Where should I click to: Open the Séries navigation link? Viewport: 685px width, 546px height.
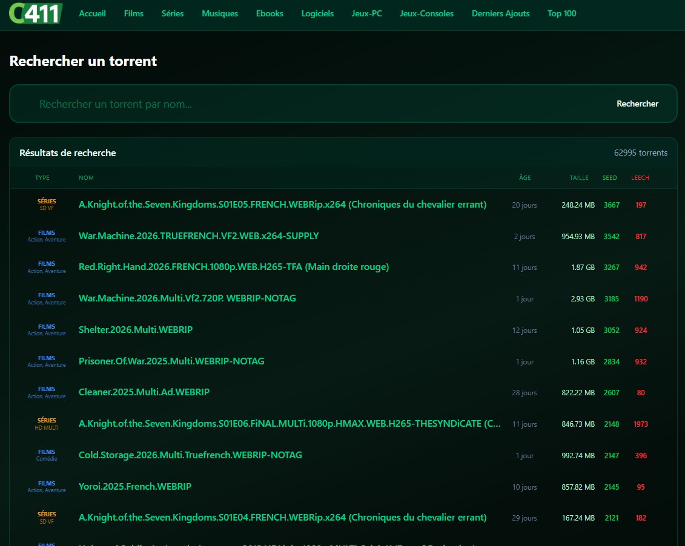(x=173, y=13)
